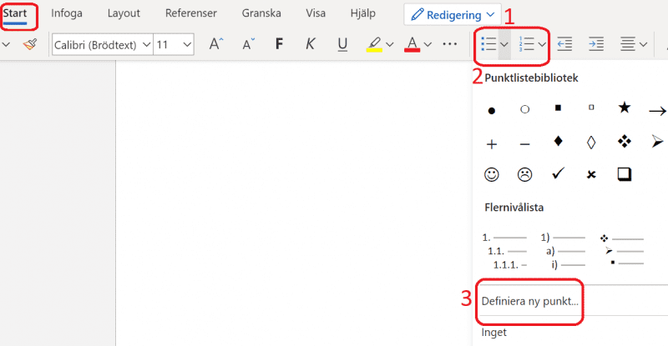The image size is (668, 346).
Task: Open the dropdown arrow left of Format Painter
Action: click(x=6, y=44)
